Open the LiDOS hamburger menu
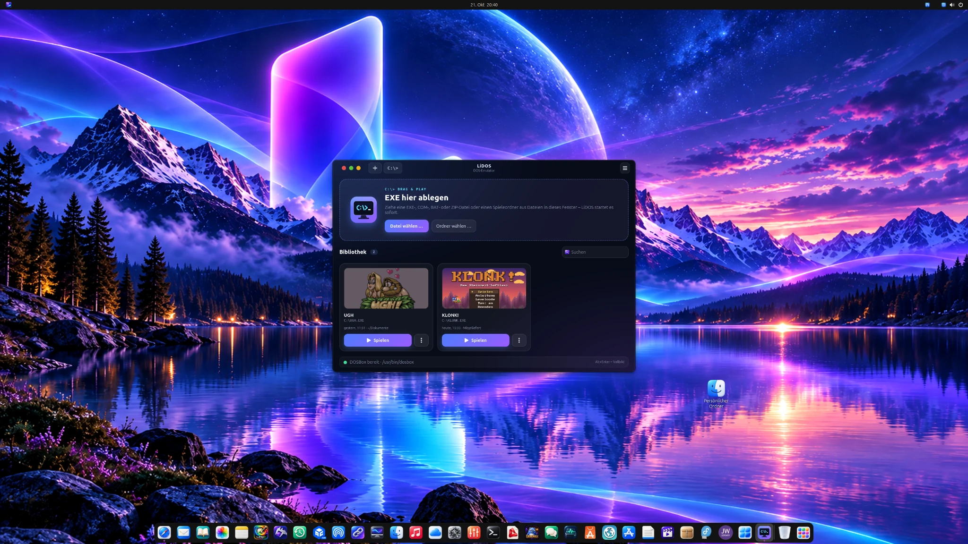 [x=625, y=168]
